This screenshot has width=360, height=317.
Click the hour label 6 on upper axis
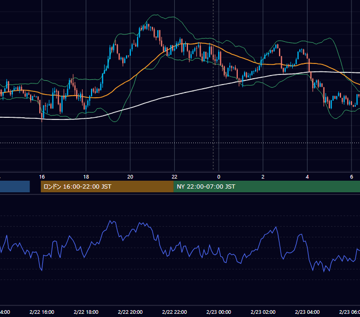tap(352, 177)
